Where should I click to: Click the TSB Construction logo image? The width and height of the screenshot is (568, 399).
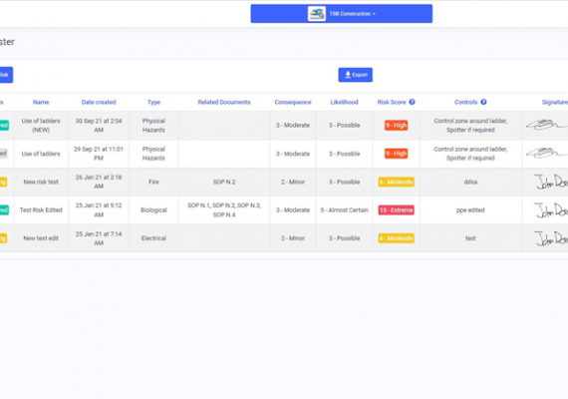point(317,14)
